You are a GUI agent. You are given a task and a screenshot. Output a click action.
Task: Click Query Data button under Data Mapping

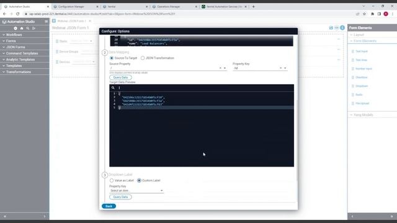pos(120,77)
